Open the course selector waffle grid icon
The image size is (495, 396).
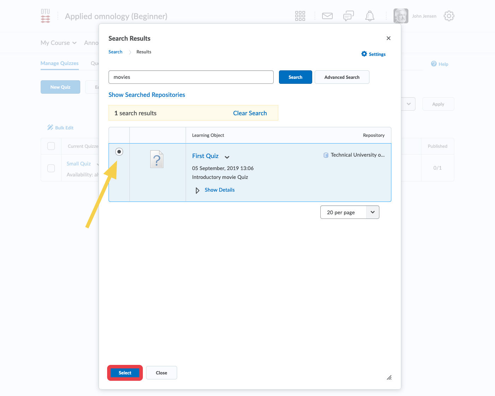tap(300, 16)
